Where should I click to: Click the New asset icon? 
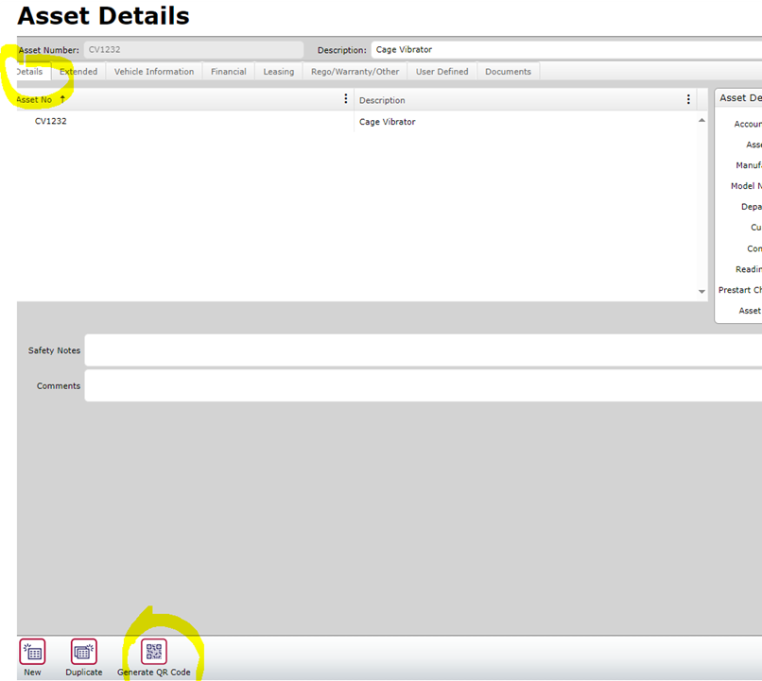pyautogui.click(x=32, y=652)
